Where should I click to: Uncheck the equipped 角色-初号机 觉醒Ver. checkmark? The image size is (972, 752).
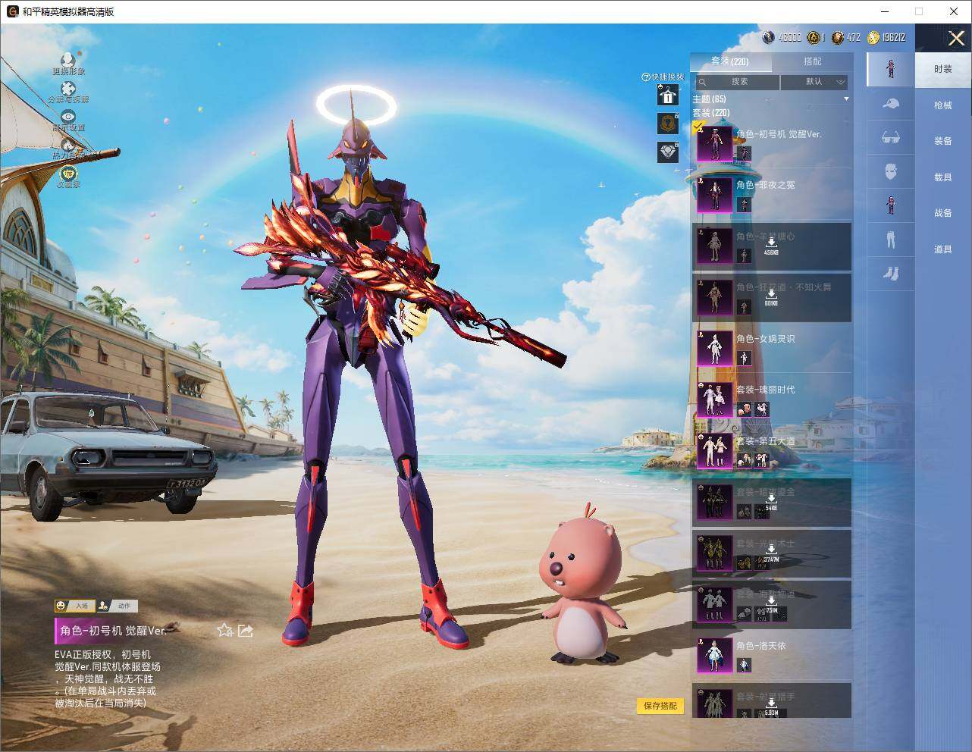[x=698, y=127]
